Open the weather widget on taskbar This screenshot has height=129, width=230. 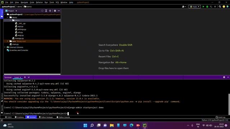pos(9,125)
